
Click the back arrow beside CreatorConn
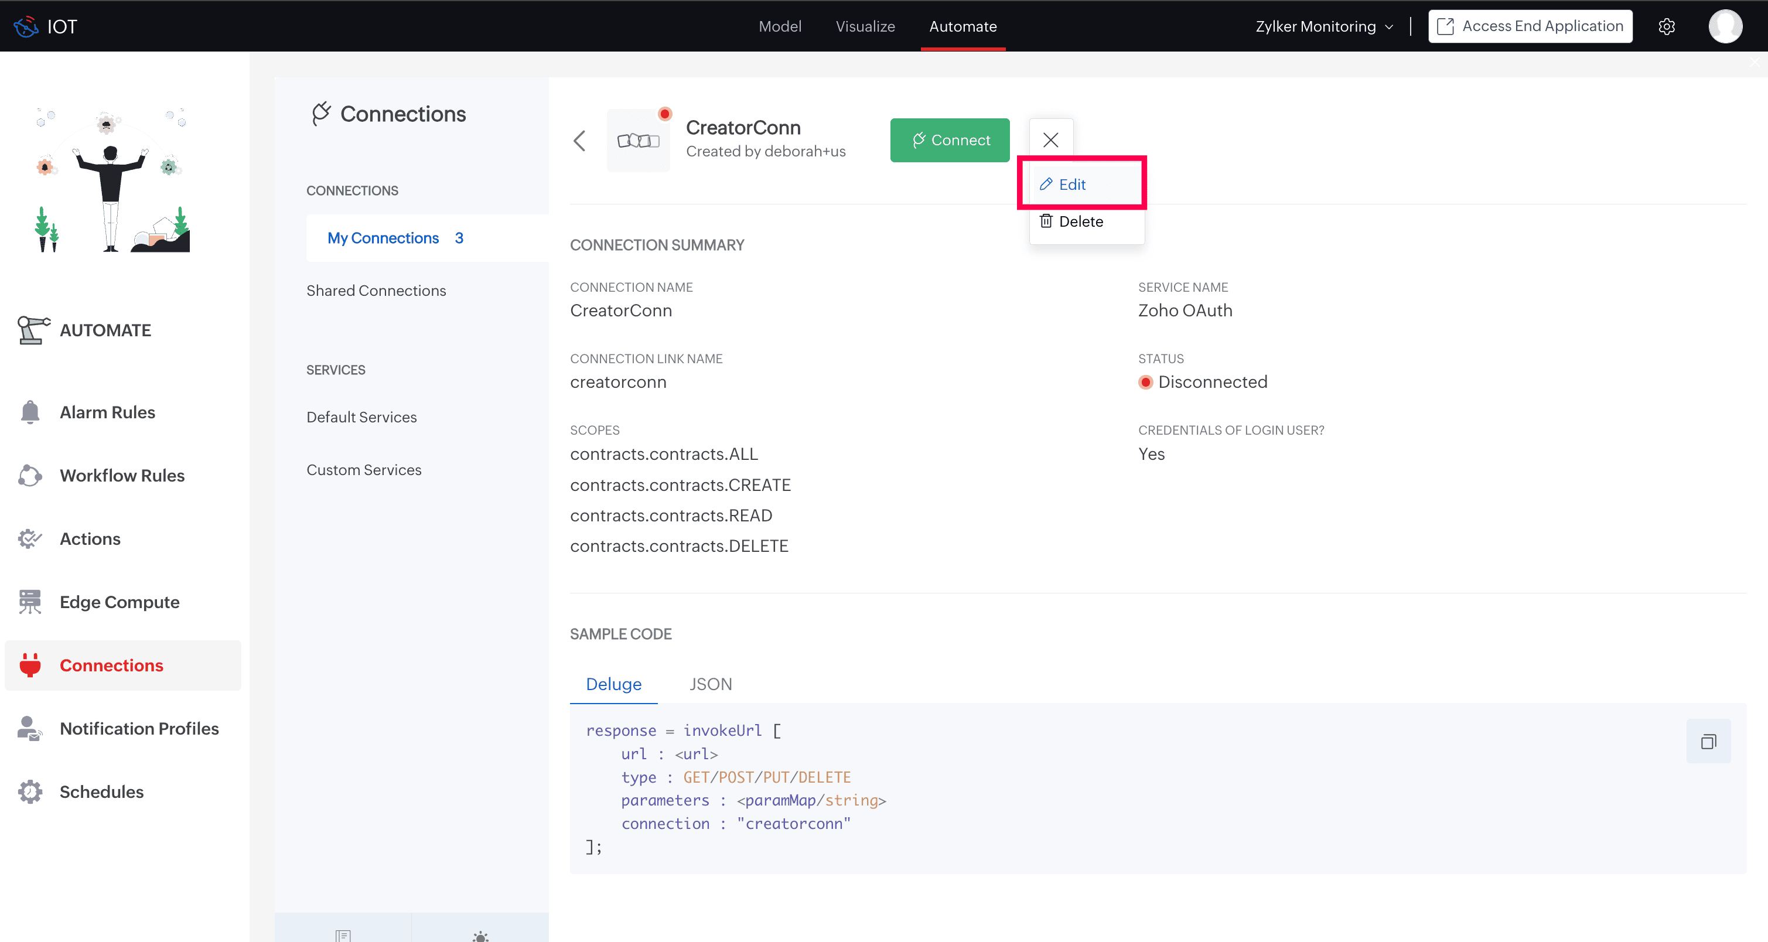[x=579, y=141]
